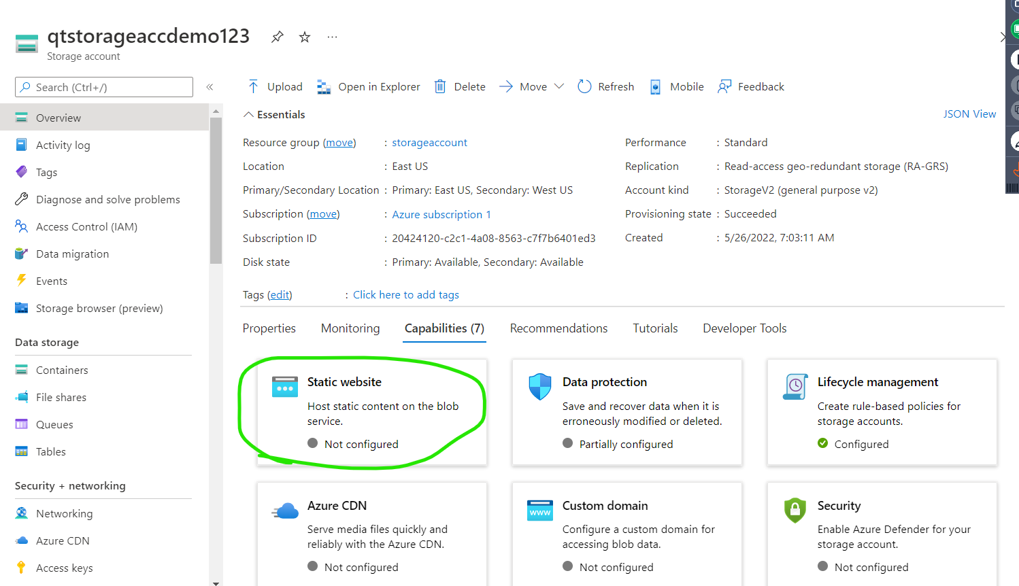
Task: Focus the Search (Ctrl+/) field
Action: (x=104, y=87)
